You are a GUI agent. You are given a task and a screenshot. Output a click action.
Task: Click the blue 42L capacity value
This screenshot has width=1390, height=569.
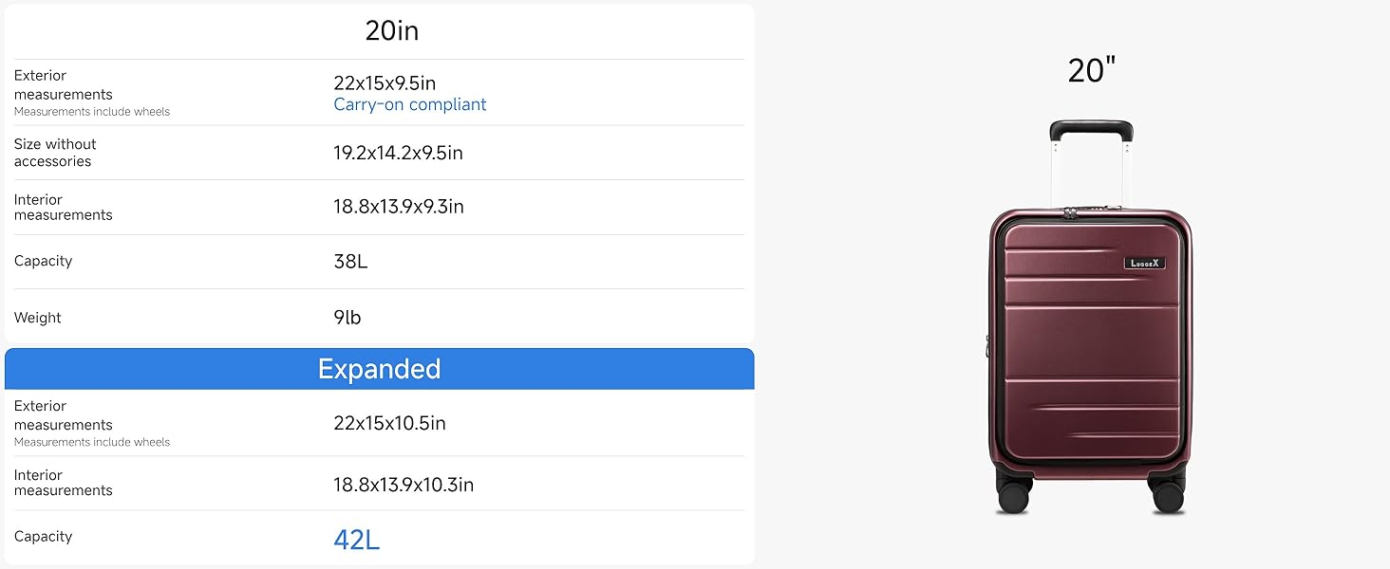356,540
